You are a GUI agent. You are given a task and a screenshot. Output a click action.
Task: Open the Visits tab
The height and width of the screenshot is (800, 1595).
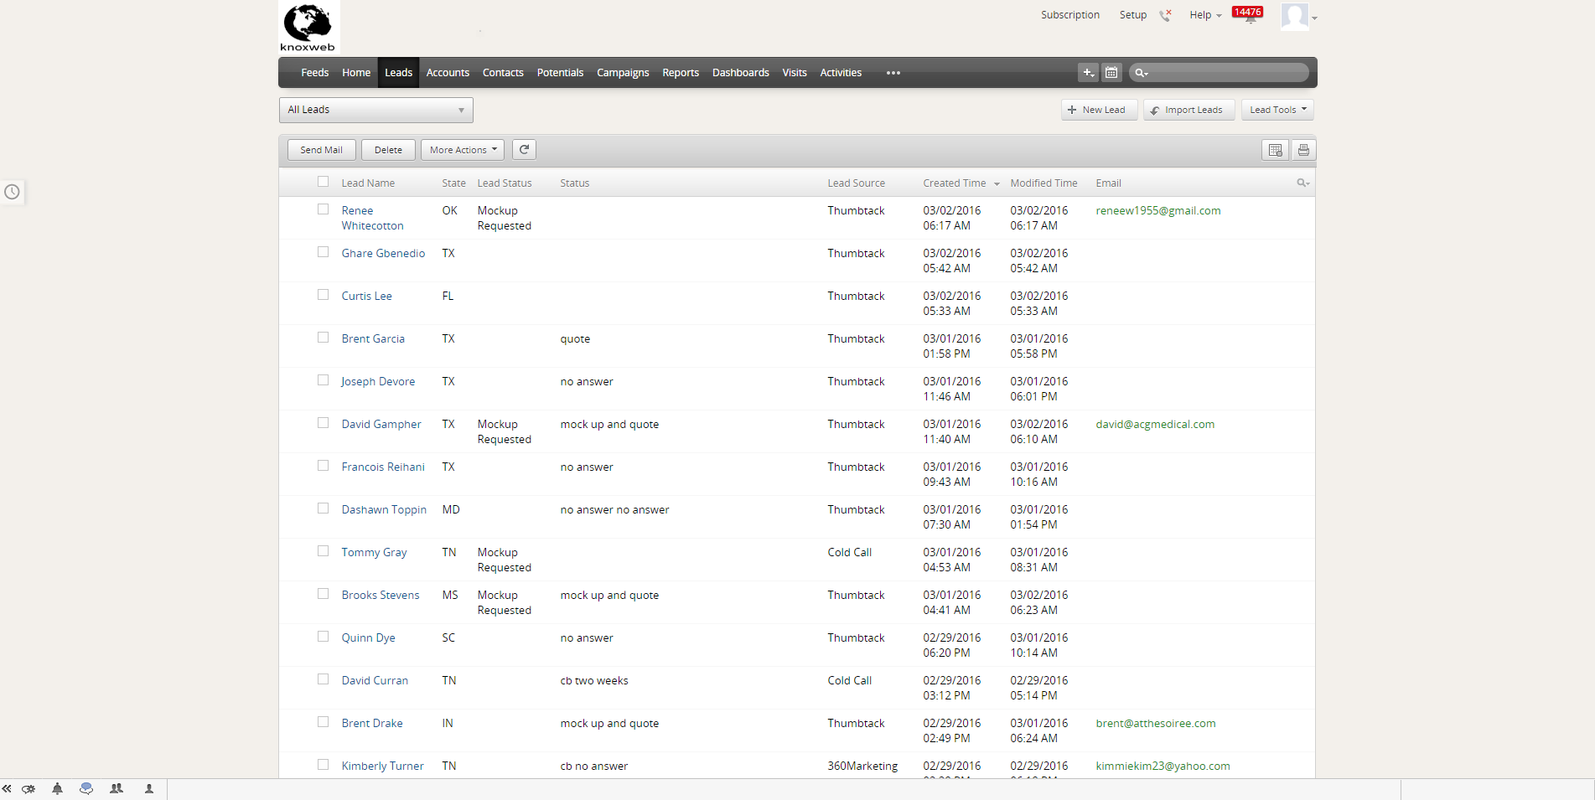tap(795, 73)
